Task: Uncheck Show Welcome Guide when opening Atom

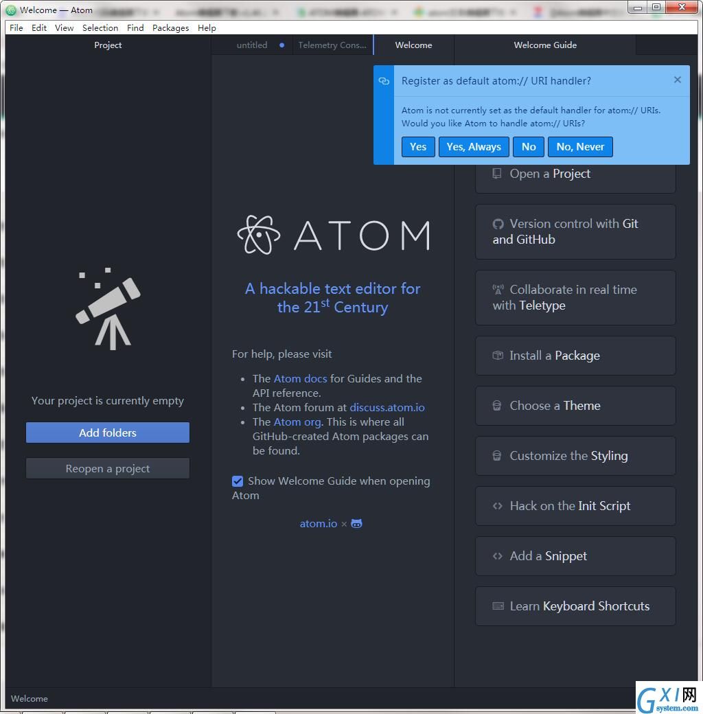Action: (x=238, y=481)
